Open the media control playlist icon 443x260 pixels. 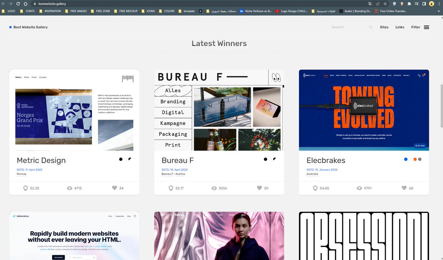coord(417,4)
